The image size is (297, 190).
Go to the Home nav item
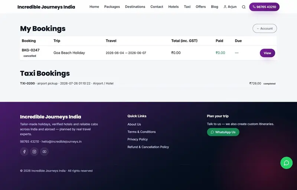coord(94,7)
